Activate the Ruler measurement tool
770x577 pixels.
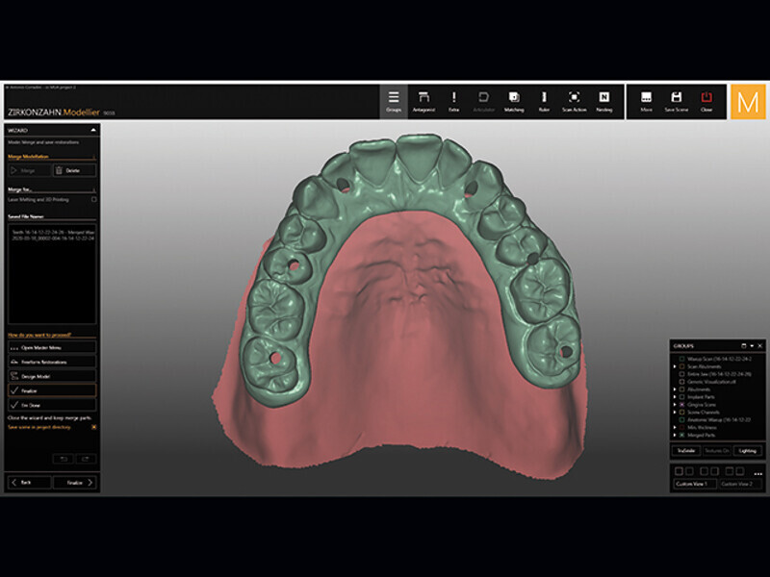(x=544, y=101)
